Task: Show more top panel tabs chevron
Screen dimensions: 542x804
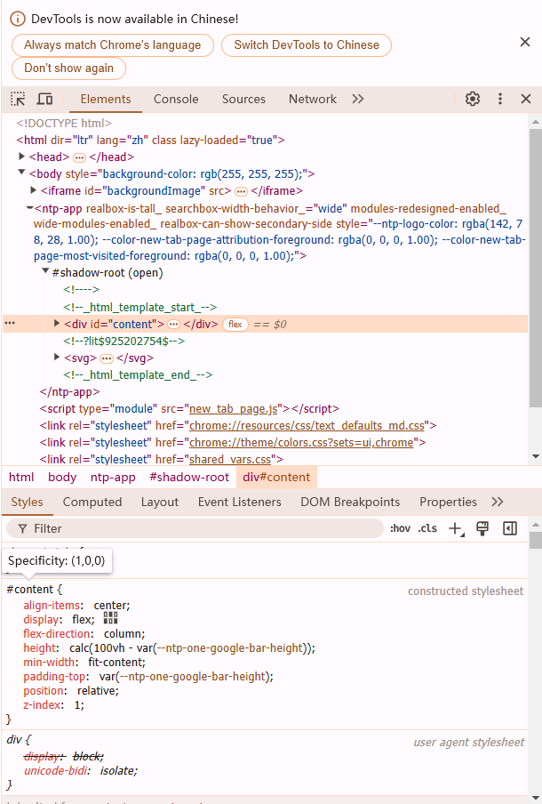Action: [357, 99]
